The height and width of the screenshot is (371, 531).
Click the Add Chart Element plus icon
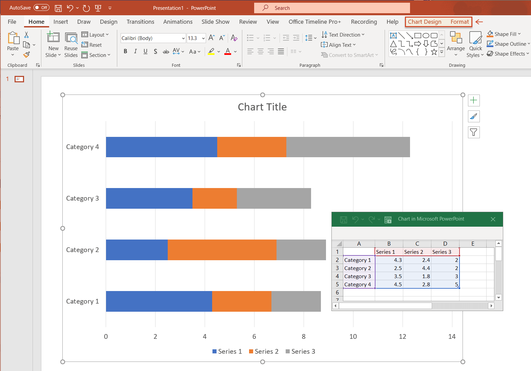[x=473, y=100]
